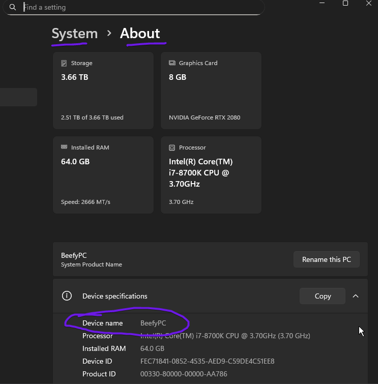Image resolution: width=378 pixels, height=384 pixels.
Task: Select the highlighted left sidebar item
Action: tap(18, 97)
